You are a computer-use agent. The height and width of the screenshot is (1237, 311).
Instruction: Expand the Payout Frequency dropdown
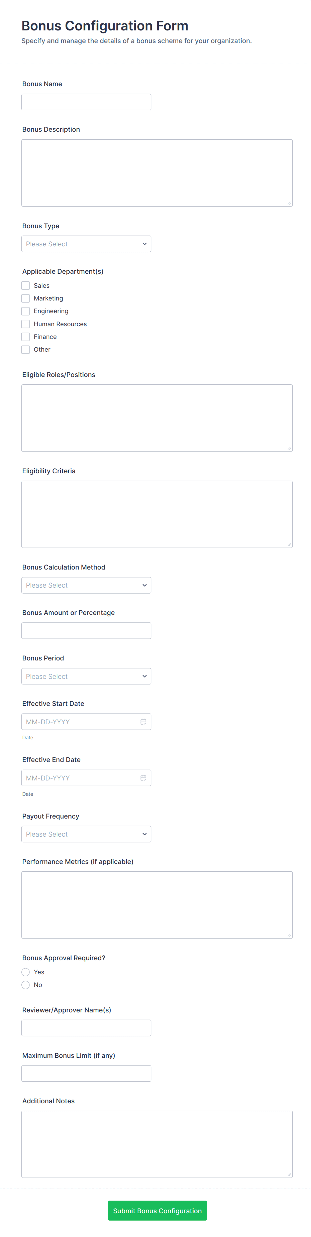[86, 834]
